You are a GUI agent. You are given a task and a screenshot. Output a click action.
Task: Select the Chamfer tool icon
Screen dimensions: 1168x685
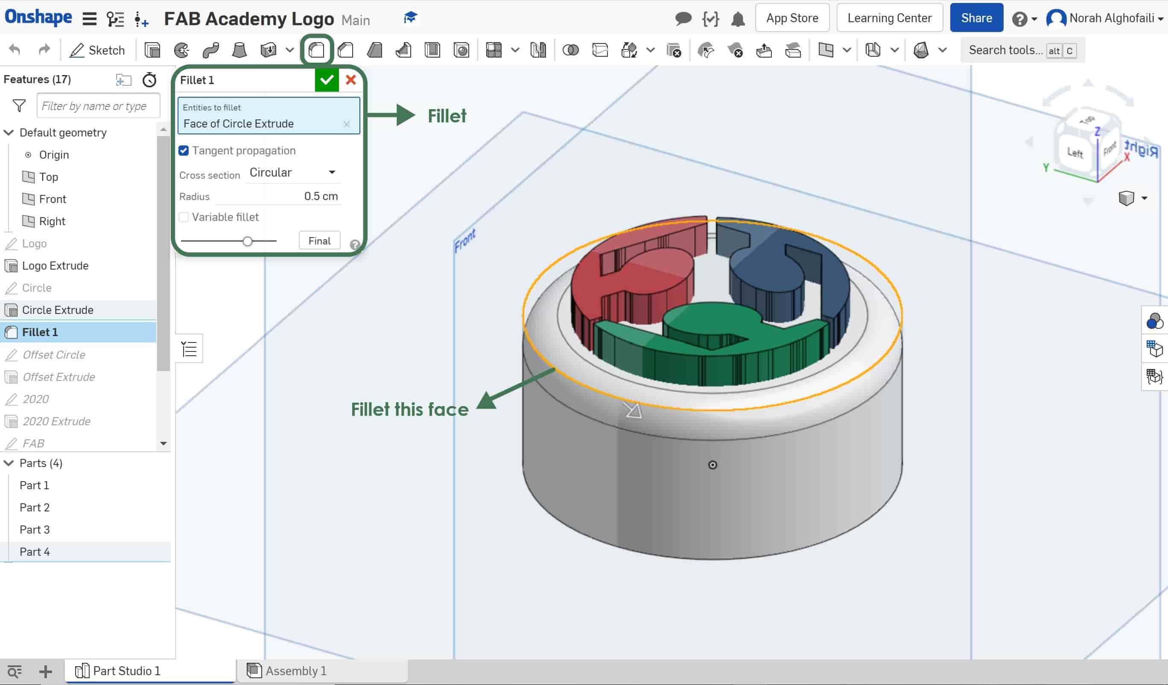tap(346, 50)
